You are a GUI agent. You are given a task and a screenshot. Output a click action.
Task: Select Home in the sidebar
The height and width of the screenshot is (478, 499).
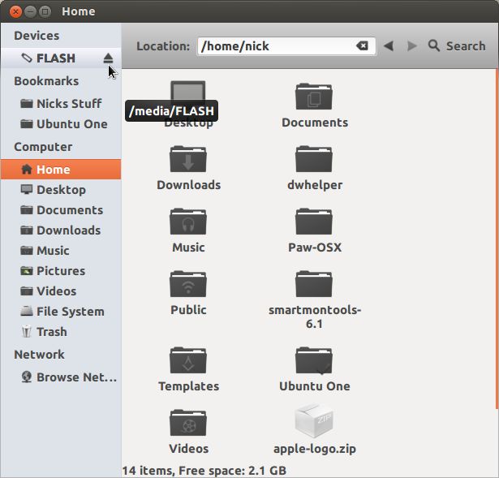(x=61, y=170)
